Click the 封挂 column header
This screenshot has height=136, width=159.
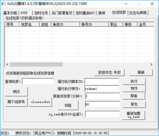[45, 24]
